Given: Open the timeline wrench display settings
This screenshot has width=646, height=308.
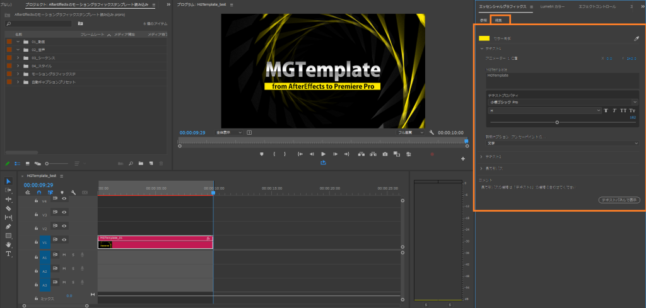Looking at the screenshot, I should point(73,193).
